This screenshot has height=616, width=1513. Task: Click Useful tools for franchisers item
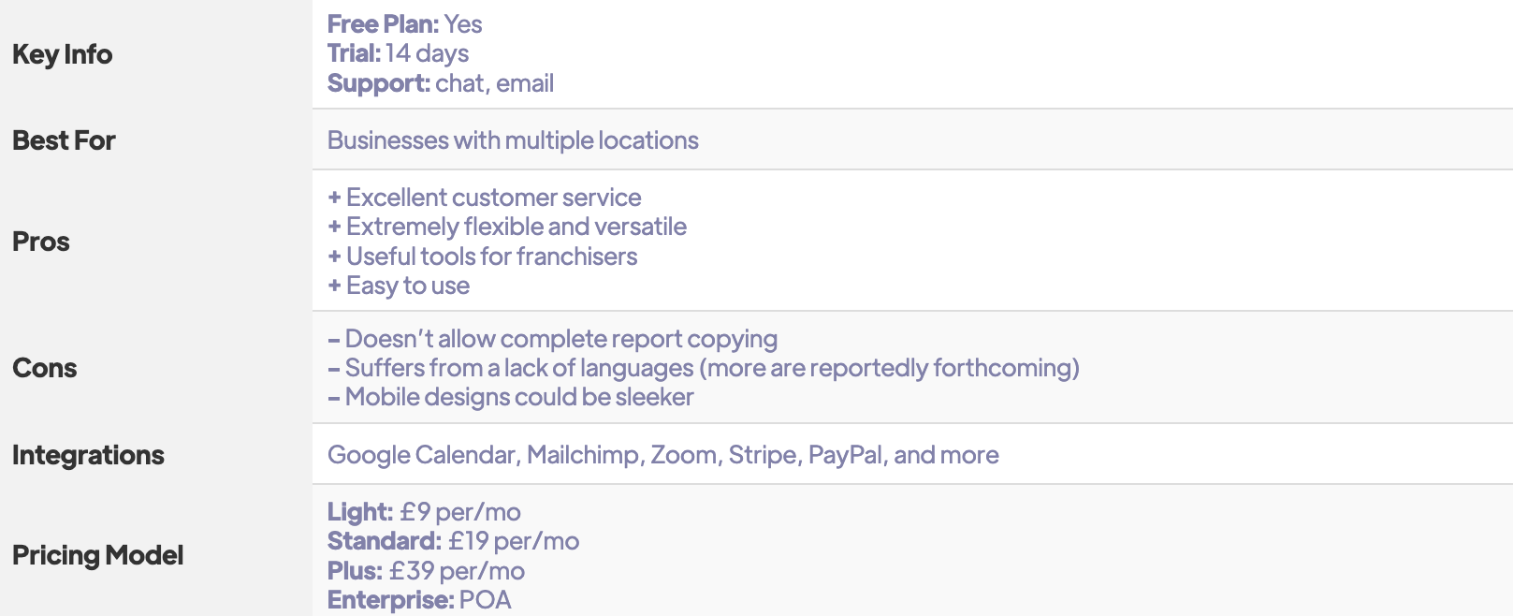click(x=483, y=257)
